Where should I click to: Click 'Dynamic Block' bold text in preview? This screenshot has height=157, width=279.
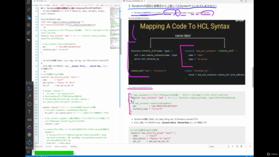click(x=169, y=123)
